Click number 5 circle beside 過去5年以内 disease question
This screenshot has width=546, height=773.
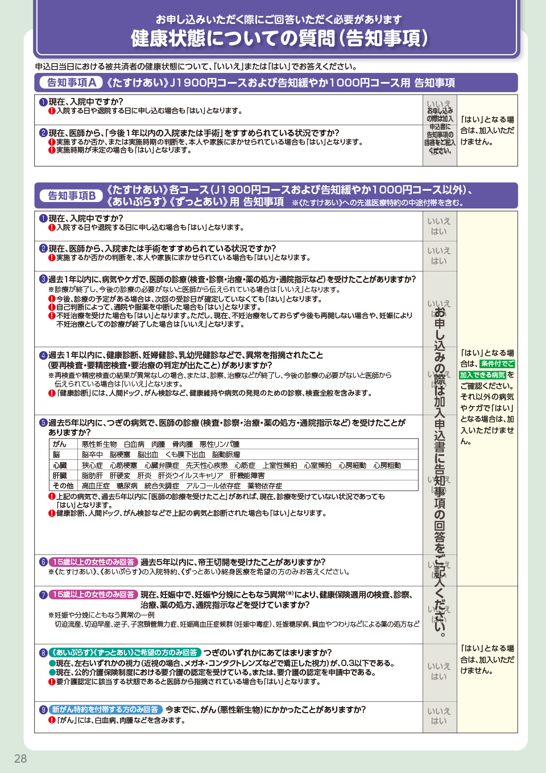pos(43,423)
